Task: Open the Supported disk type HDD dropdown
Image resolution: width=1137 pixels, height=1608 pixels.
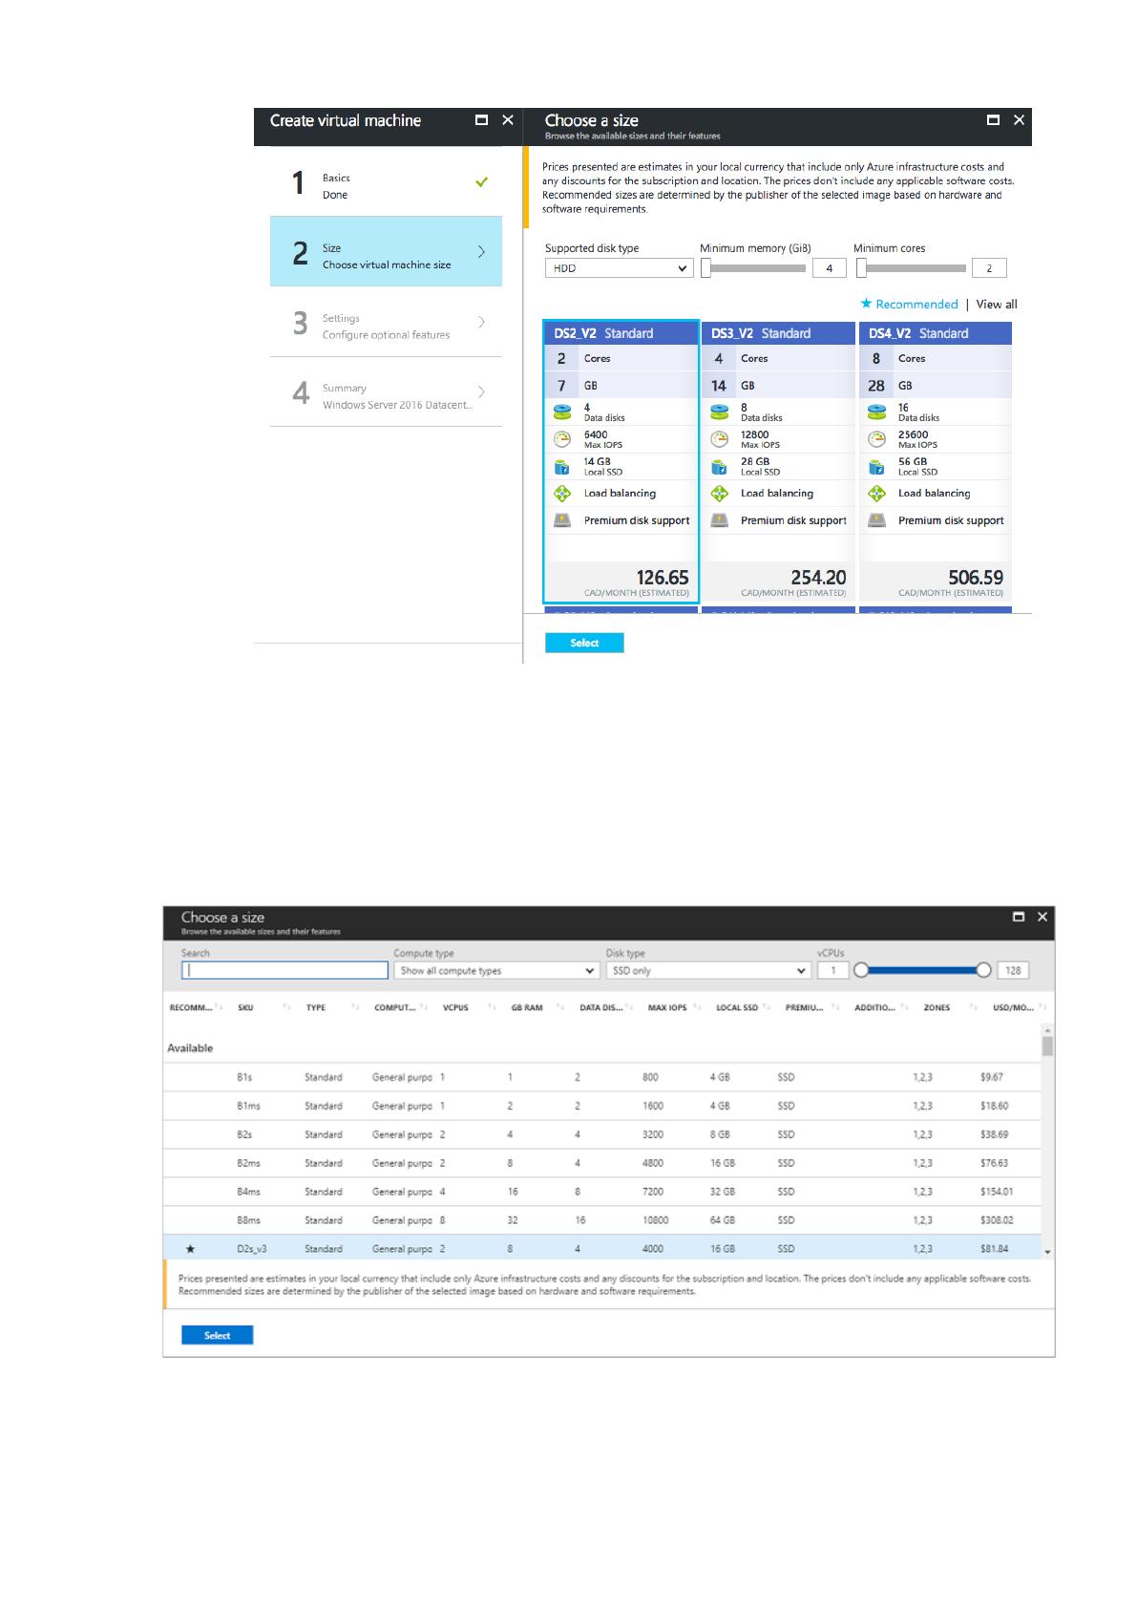Action: point(618,268)
